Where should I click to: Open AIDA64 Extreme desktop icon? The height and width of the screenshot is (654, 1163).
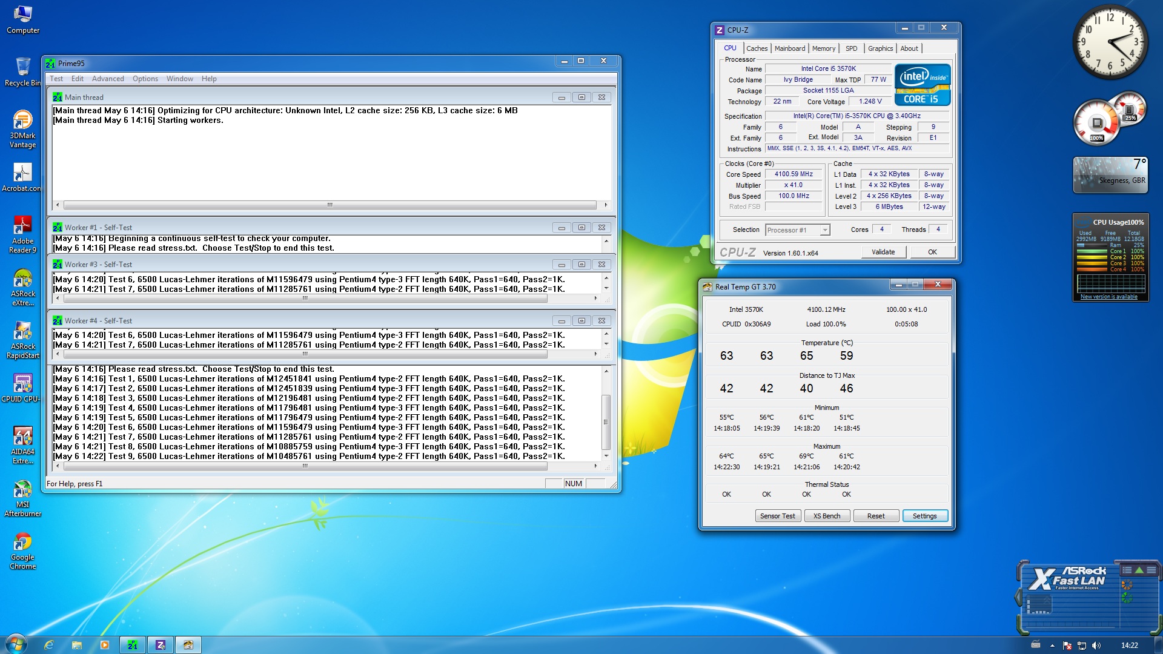[22, 444]
